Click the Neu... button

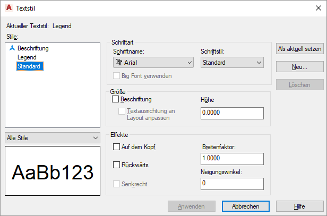[300, 67]
